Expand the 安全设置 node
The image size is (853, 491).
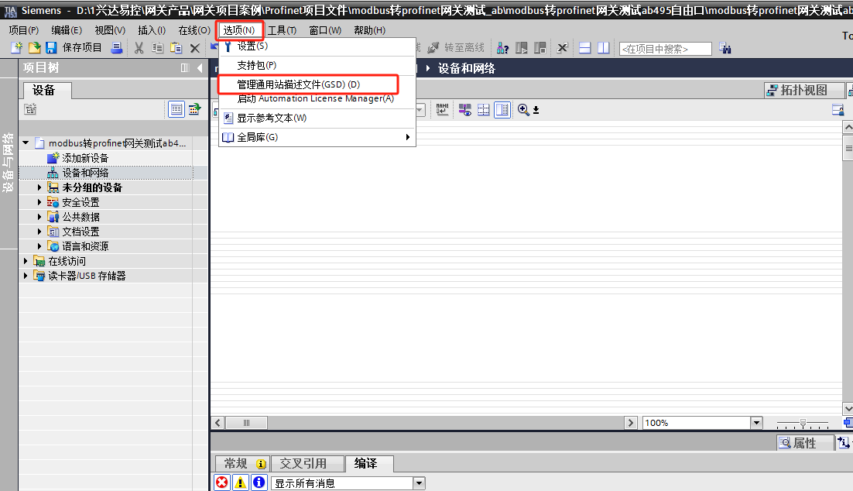(x=39, y=202)
